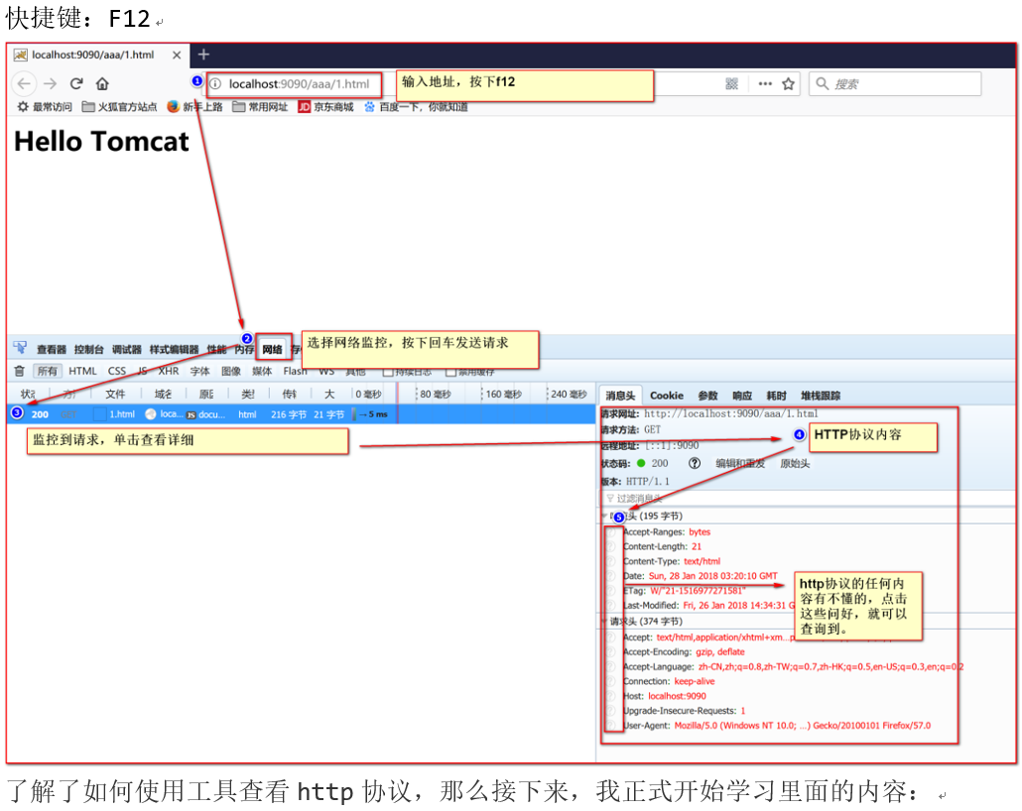The image size is (1022, 811).
Task: Filter requests by HTML
Action: [x=82, y=371]
